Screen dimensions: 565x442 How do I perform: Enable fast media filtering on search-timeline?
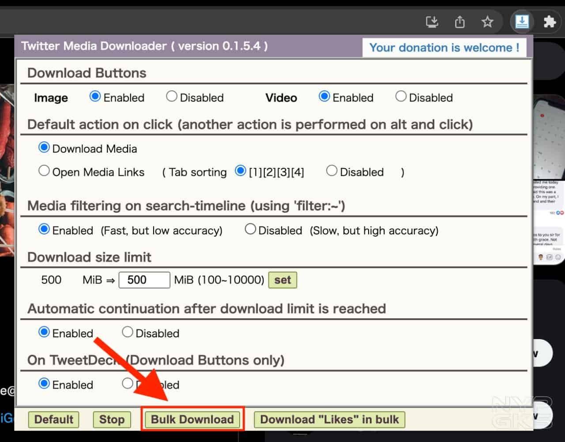pos(44,229)
